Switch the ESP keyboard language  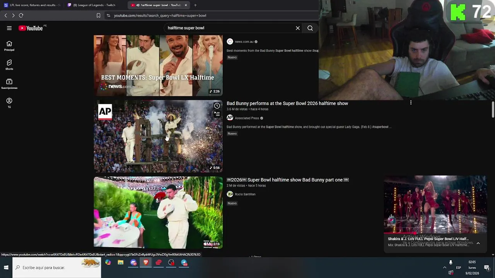[458, 268]
